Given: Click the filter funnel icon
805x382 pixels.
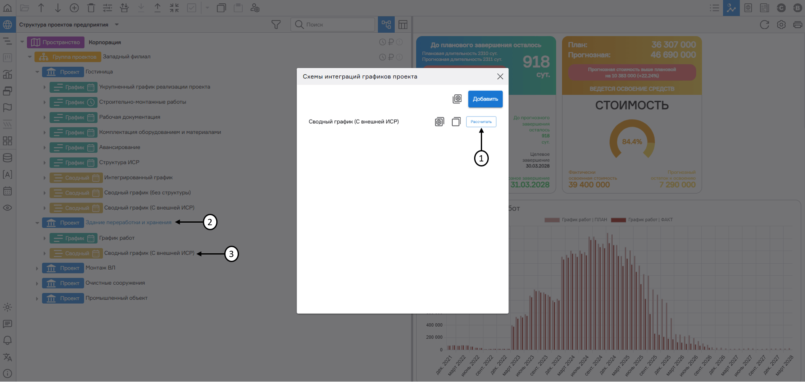Looking at the screenshot, I should pos(276,25).
